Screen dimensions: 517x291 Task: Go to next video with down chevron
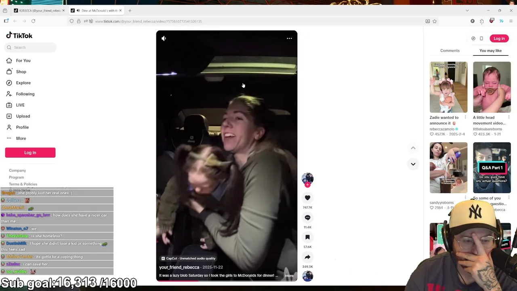tap(413, 164)
